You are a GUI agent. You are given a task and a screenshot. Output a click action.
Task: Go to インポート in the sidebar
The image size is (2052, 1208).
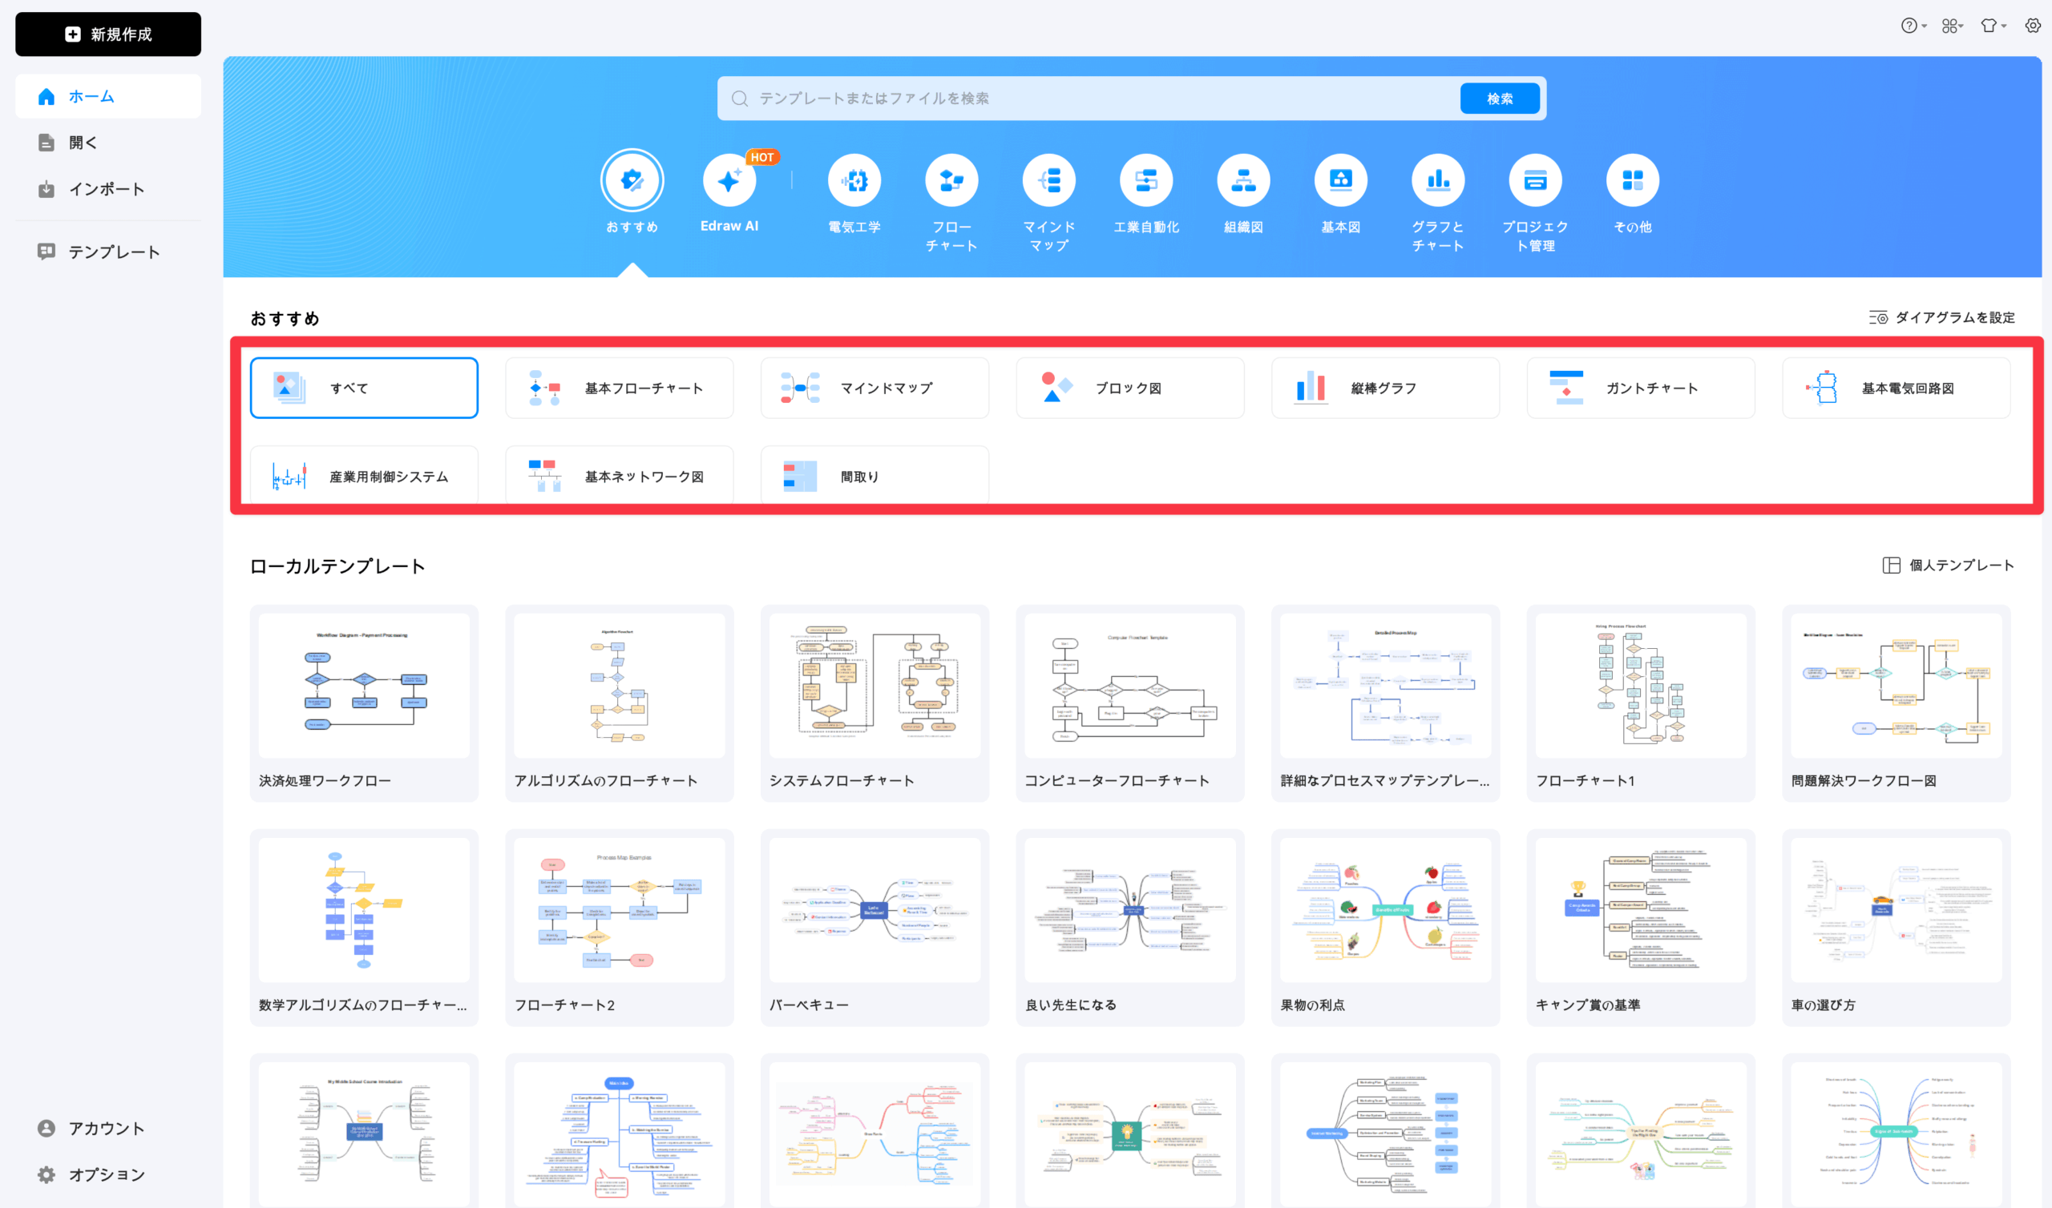click(106, 190)
